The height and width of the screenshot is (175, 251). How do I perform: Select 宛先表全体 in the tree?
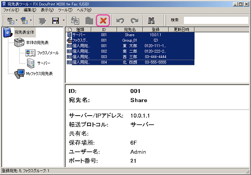click(x=24, y=32)
